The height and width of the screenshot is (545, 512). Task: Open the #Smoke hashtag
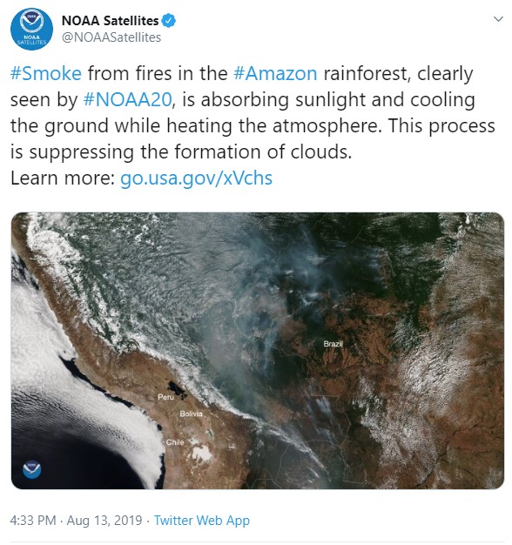click(46, 73)
